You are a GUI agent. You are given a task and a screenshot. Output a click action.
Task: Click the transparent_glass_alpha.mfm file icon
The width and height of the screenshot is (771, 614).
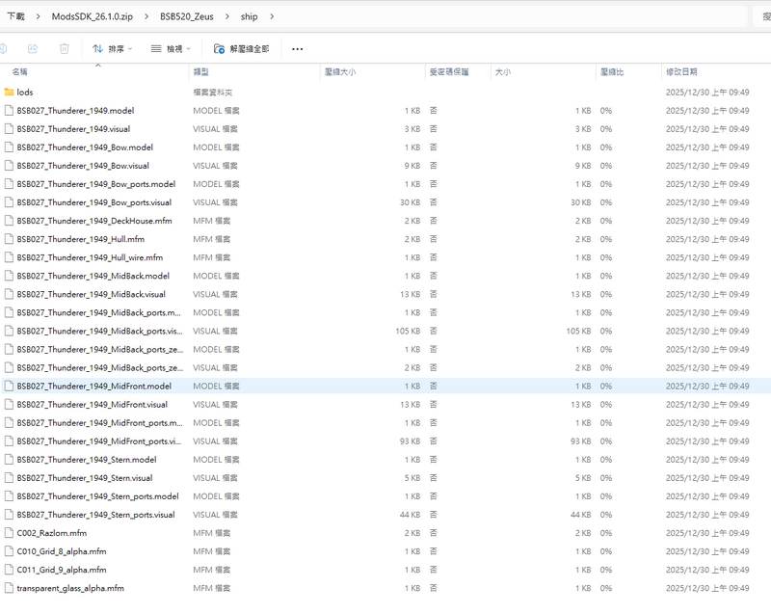[x=9, y=588]
